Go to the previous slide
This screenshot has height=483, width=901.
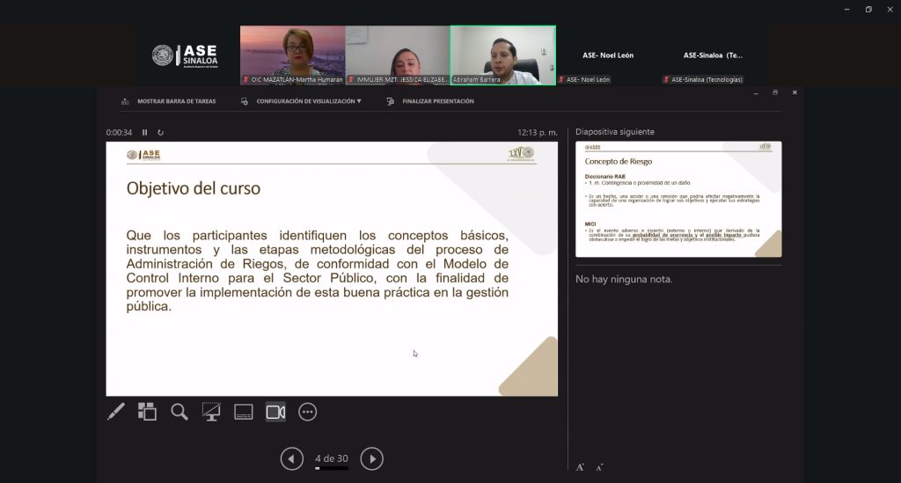291,458
